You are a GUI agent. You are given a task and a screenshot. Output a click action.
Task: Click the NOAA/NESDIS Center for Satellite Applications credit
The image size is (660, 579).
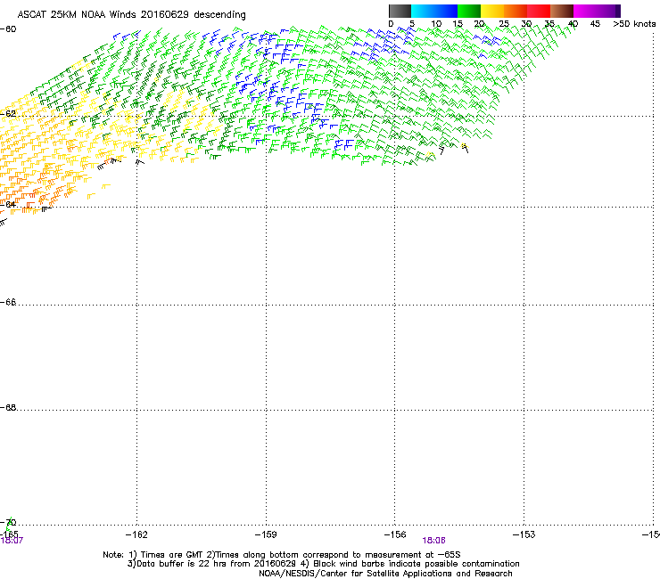[x=385, y=574]
